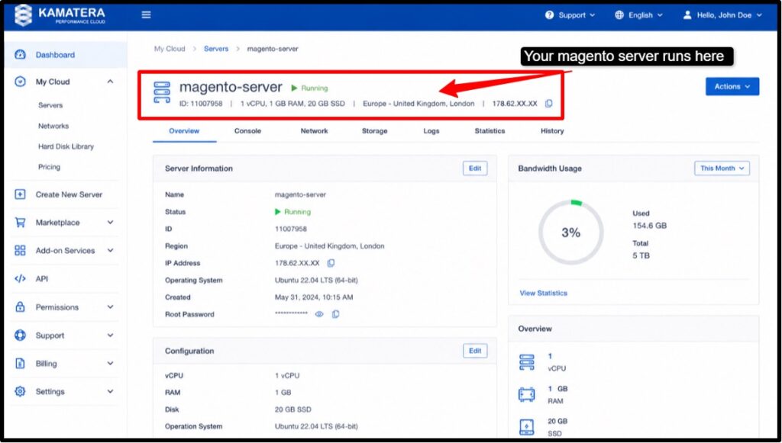This screenshot has width=782, height=443.
Task: Click the SSD disk icon in Overview panel
Action: click(527, 427)
